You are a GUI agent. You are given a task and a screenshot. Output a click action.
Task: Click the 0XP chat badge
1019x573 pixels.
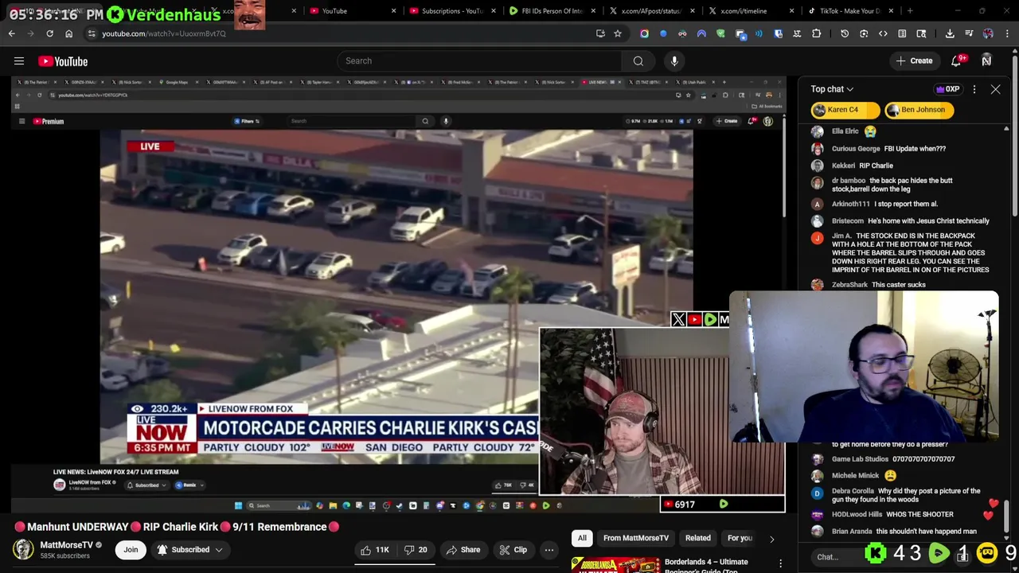point(947,89)
